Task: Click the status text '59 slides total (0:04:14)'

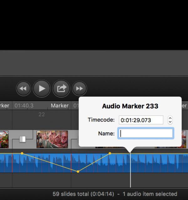Action: coord(83,194)
